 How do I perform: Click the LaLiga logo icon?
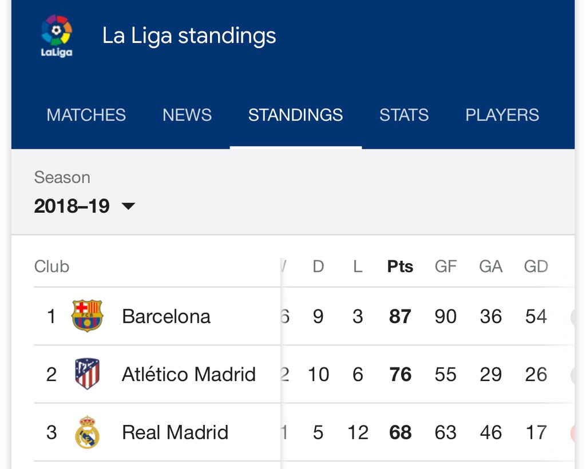pyautogui.click(x=57, y=35)
